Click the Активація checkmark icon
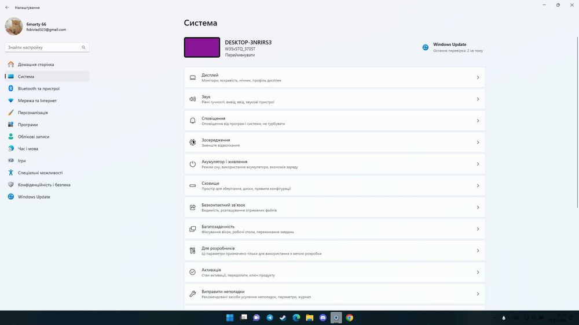The width and height of the screenshot is (579, 325). [x=192, y=272]
